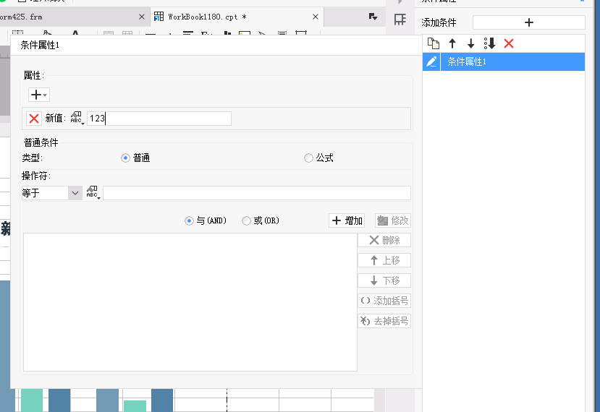Open the tab list dropdown arrow
This screenshot has height=412, width=600.
click(373, 17)
